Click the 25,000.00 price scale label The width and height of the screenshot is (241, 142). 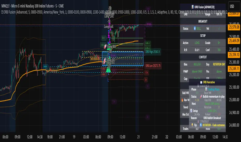tap(234, 100)
